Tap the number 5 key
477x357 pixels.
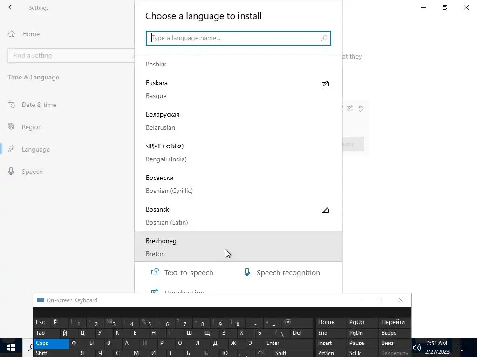tap(149, 322)
